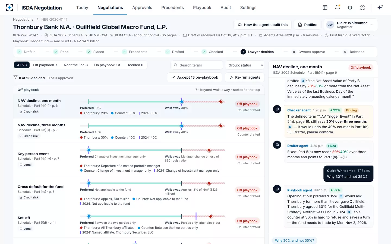The image size is (391, 244).
Task: Open the layout panel icon in header
Action: 325,8
